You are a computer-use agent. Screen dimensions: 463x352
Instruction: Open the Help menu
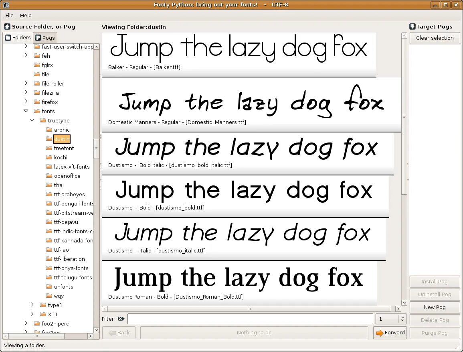26,15
